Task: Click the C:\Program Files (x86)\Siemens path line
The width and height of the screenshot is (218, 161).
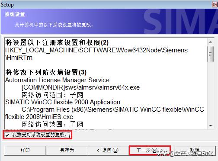Action: tap(113, 109)
